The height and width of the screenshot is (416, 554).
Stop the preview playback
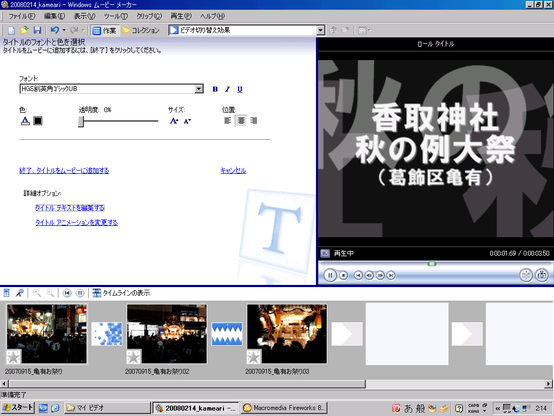[344, 275]
